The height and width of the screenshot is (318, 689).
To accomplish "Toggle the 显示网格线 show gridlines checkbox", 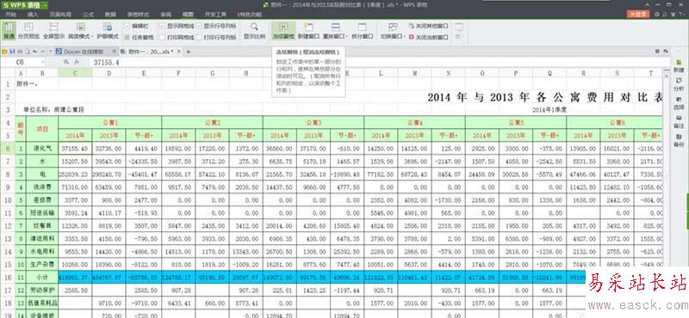I will coord(162,27).
